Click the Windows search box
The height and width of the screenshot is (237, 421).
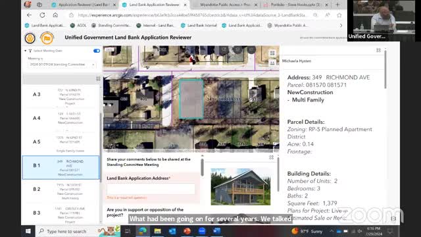point(66,231)
